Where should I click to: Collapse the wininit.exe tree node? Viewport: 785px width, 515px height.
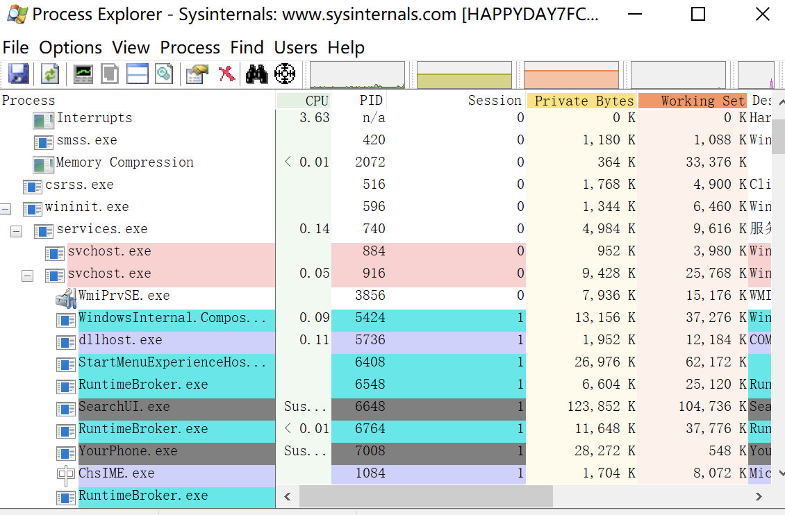click(6, 209)
